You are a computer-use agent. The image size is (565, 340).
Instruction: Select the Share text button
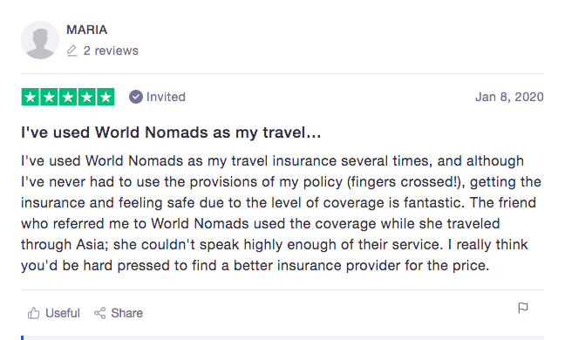point(119,313)
